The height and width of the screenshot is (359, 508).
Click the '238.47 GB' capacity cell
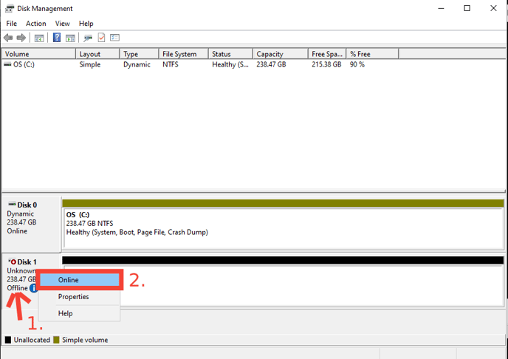[x=271, y=64]
